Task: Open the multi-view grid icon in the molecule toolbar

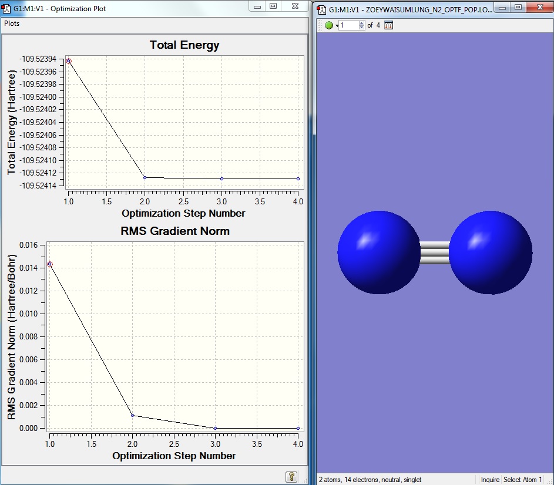Action: tap(388, 25)
